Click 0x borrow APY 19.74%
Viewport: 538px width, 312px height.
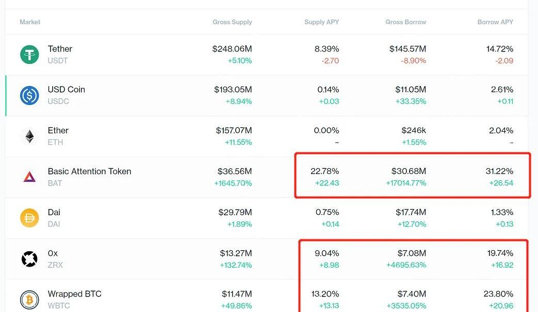500,253
